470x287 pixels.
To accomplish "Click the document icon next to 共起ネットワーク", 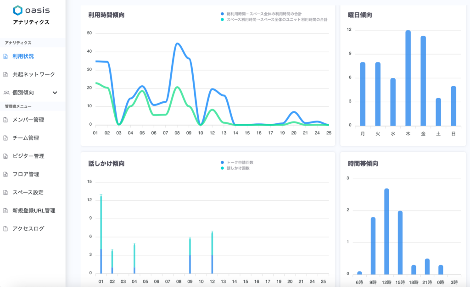I will coord(6,74).
